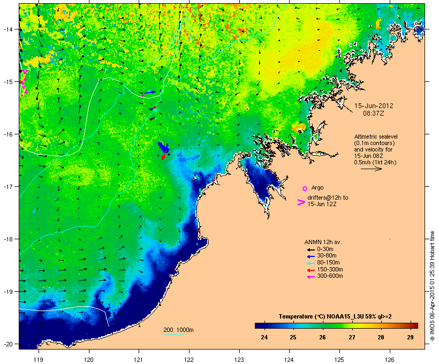Viewport: 439px width, 364px height.
Task: Click the black 0-30m legend arrow
Action: (311, 249)
